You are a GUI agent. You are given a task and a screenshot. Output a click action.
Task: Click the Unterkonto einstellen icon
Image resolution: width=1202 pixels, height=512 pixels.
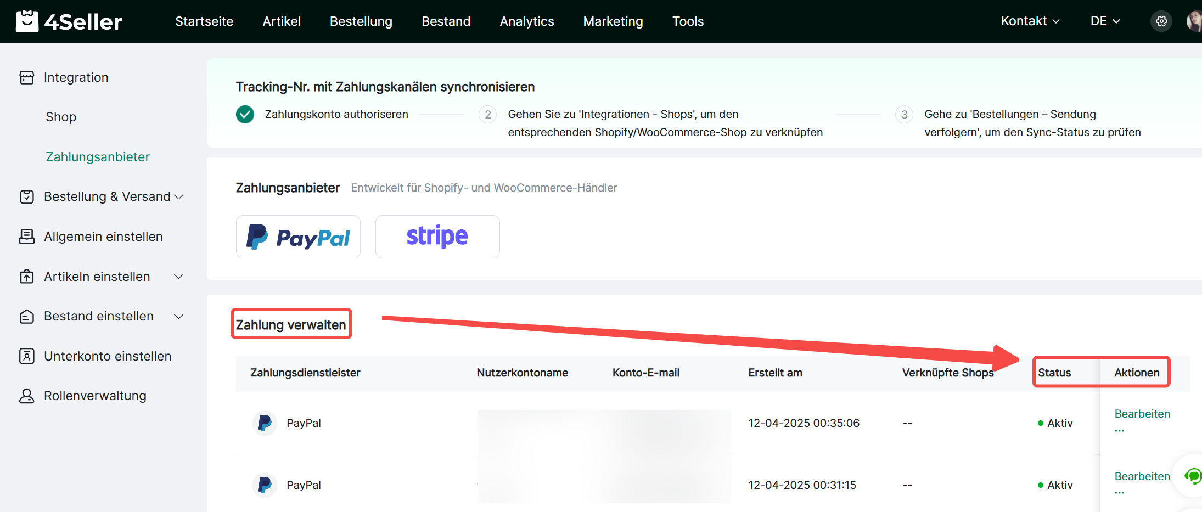point(27,356)
